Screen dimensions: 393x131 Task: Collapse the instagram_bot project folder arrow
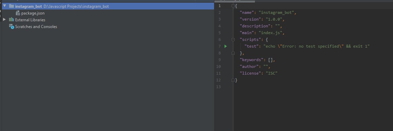click(4, 6)
